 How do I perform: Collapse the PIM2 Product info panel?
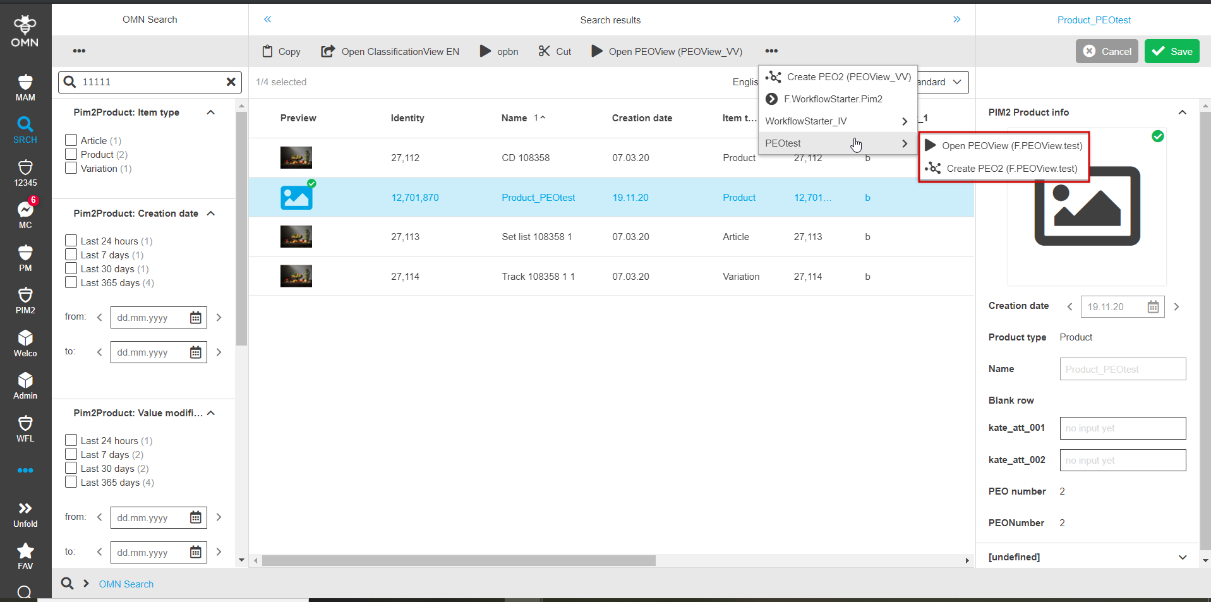pyautogui.click(x=1182, y=112)
